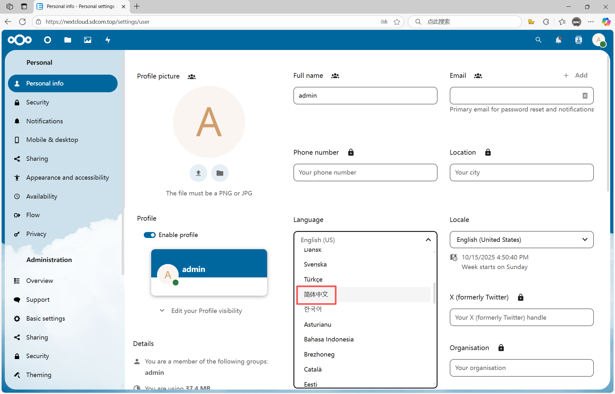Open the Activity lightning icon
This screenshot has width=615, height=394.
point(108,40)
